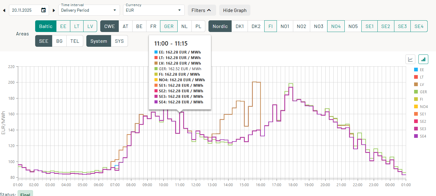The image size is (436, 196).
Task: Open the Time interval dropdown
Action: click(x=89, y=10)
